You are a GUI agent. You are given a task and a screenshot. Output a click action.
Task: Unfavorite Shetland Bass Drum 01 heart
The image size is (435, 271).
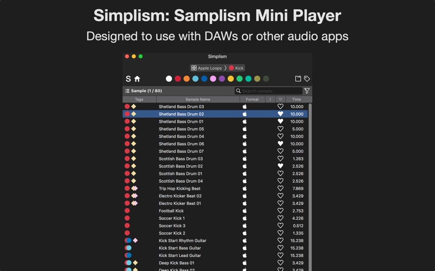(281, 121)
